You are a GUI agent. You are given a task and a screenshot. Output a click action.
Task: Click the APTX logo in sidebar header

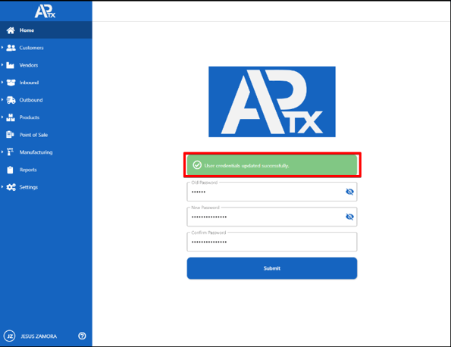coord(45,11)
